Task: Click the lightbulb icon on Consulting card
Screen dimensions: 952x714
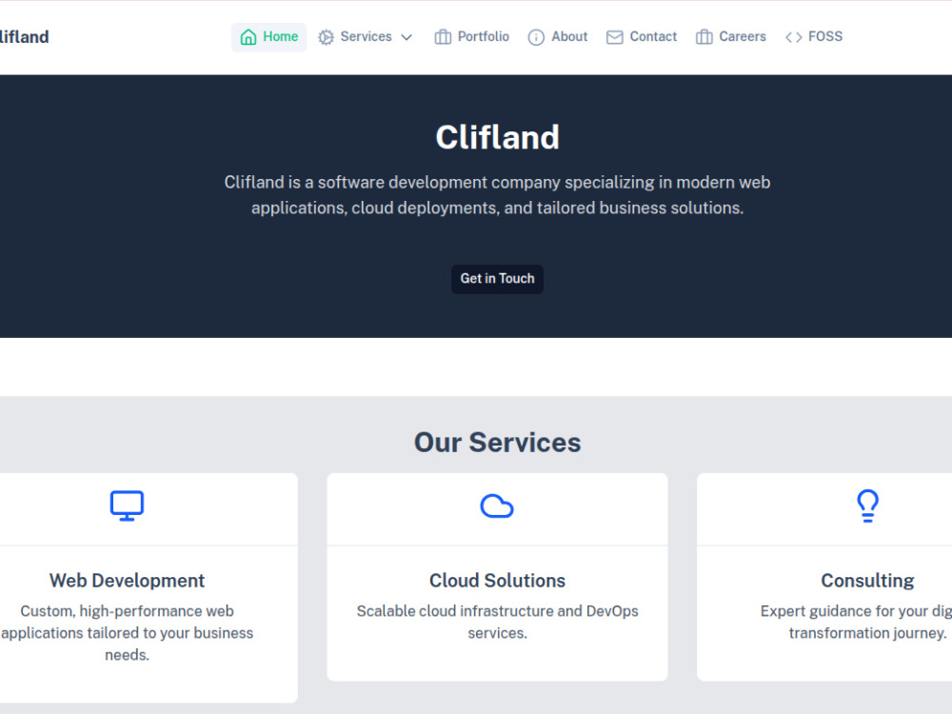Action: tap(867, 506)
